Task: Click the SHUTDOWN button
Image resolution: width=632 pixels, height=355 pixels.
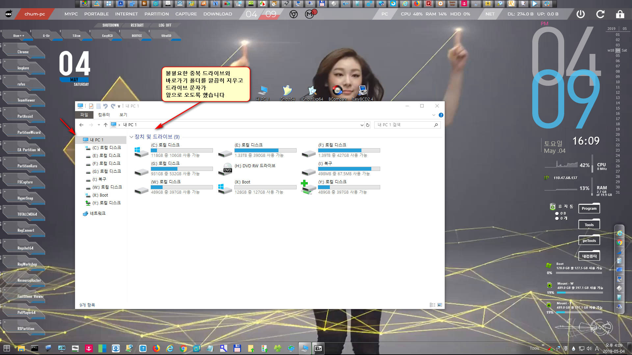Action: pyautogui.click(x=111, y=25)
